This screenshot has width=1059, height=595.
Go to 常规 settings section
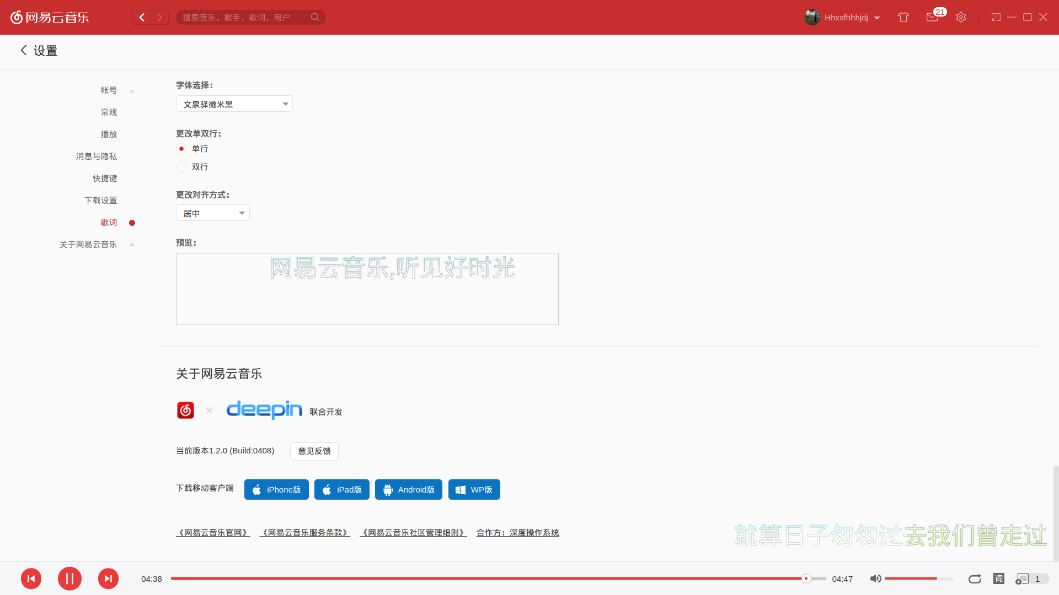[x=109, y=112]
